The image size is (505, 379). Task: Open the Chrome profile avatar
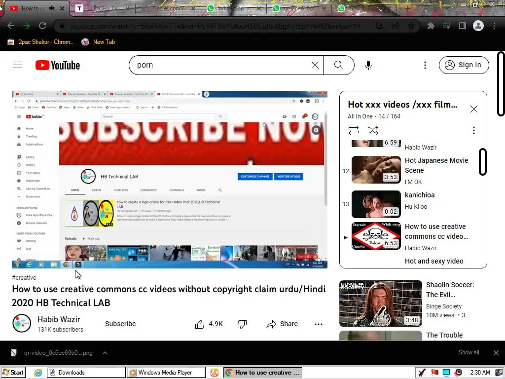point(478,26)
